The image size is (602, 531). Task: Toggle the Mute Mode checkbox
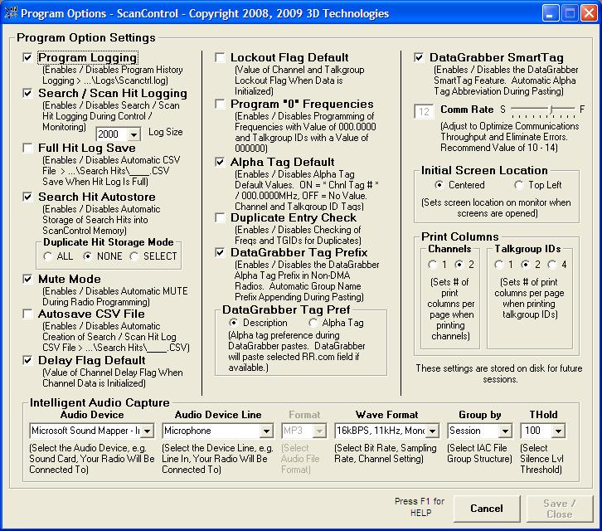pos(27,279)
